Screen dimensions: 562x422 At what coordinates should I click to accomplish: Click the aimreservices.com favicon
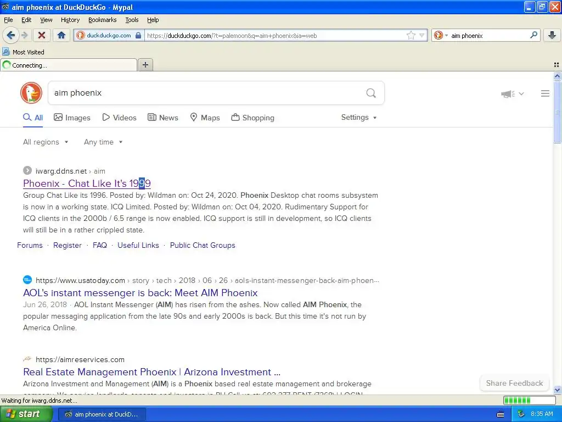(27, 359)
